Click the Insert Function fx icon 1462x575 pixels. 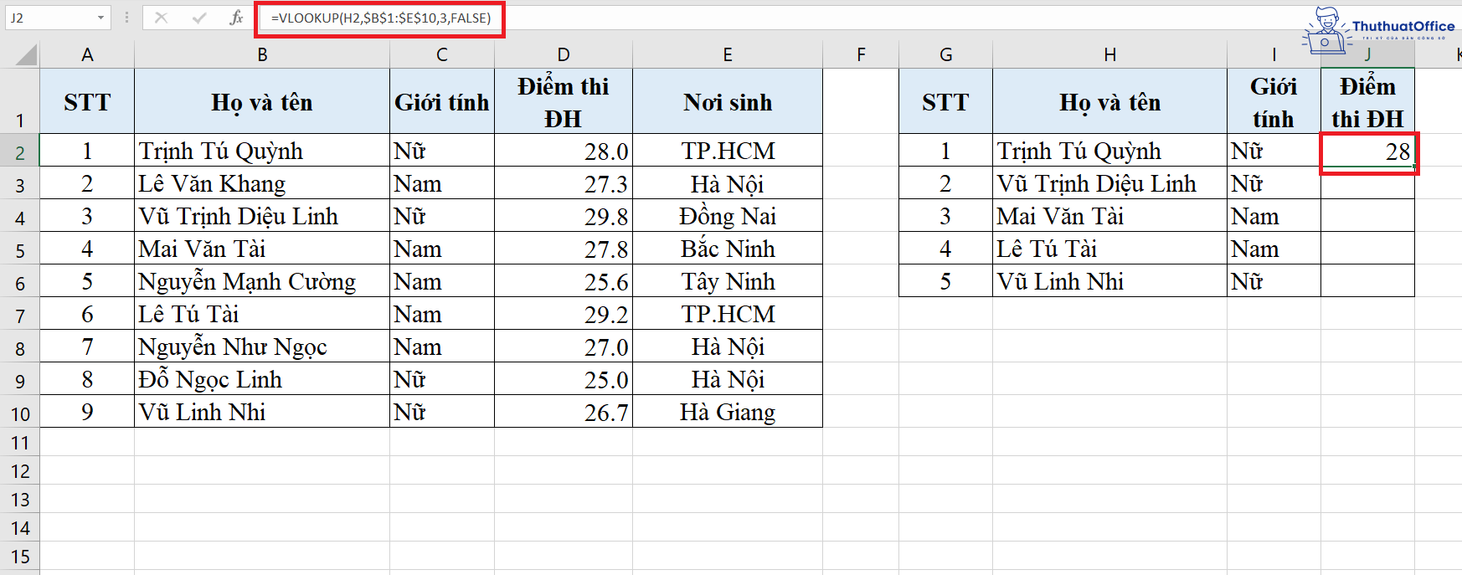click(x=236, y=18)
